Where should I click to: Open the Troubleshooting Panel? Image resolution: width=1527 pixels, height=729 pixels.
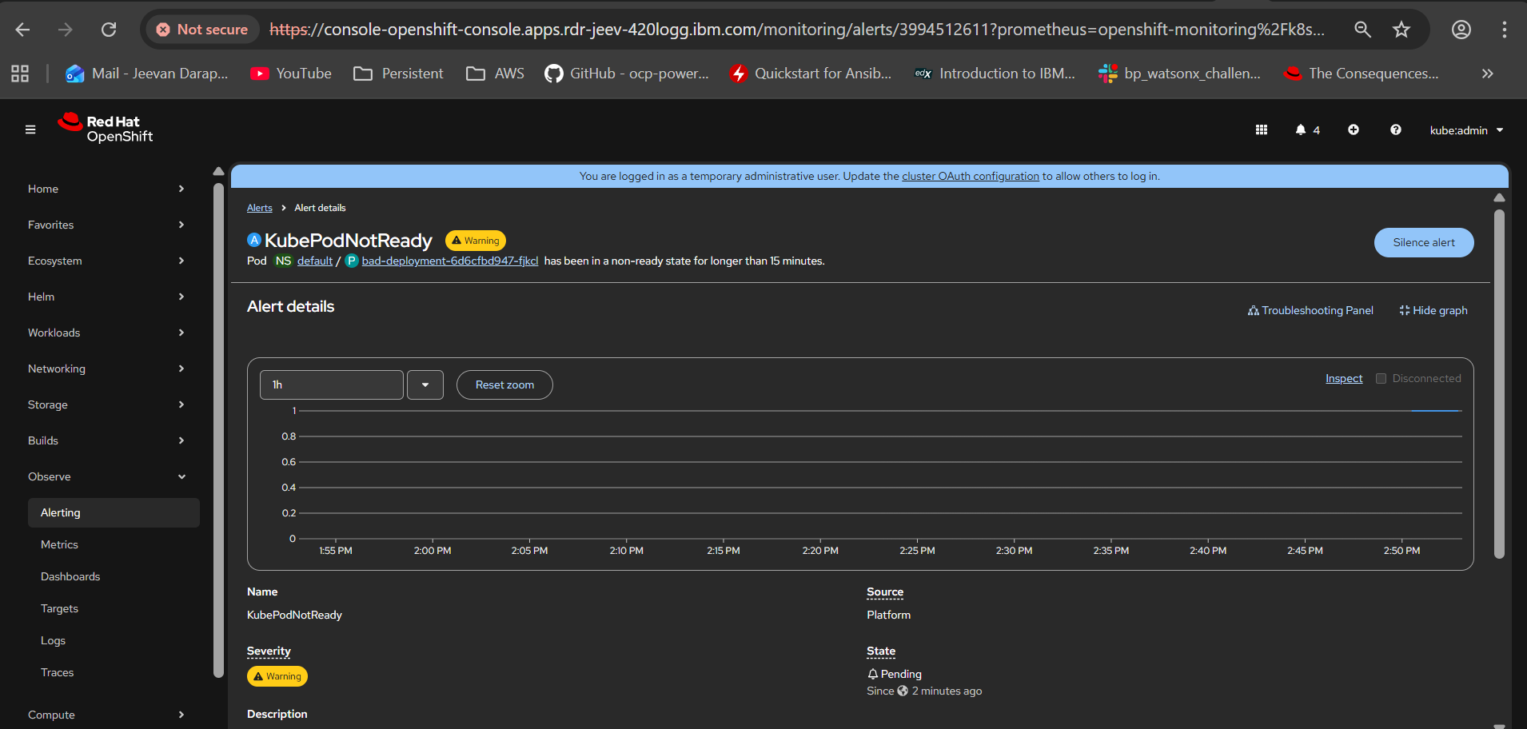pyautogui.click(x=1310, y=310)
